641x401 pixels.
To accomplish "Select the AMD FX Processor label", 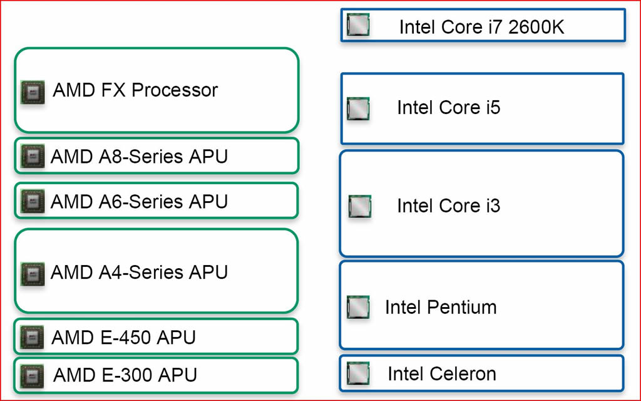I will coord(135,90).
